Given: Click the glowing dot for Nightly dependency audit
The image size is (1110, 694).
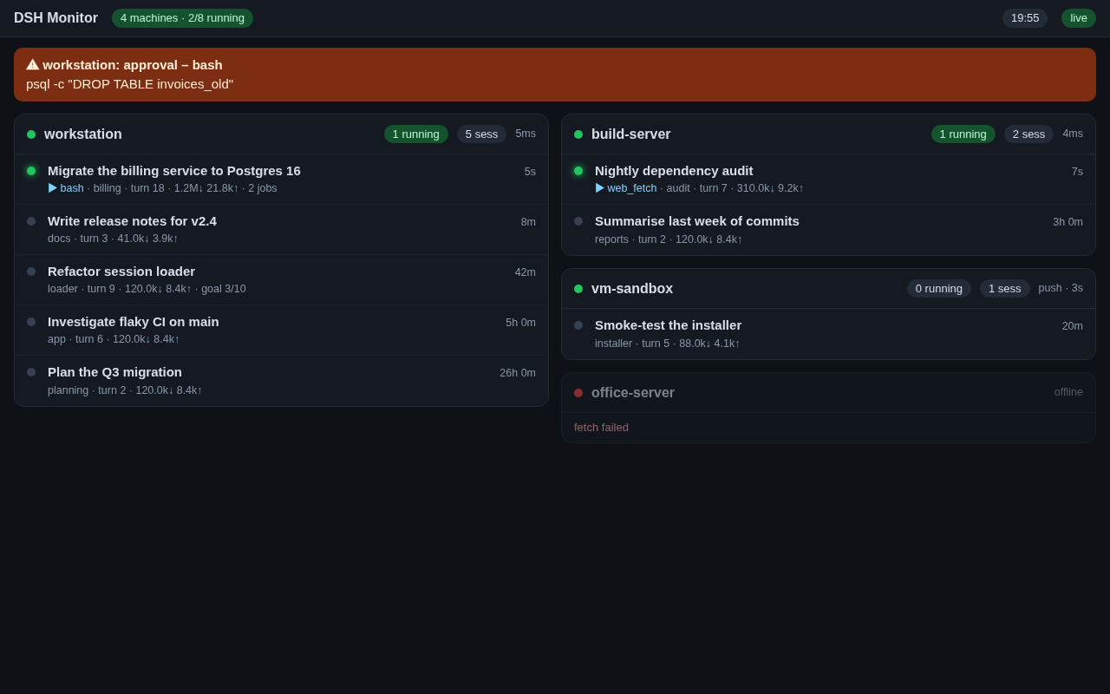Looking at the screenshot, I should [578, 171].
